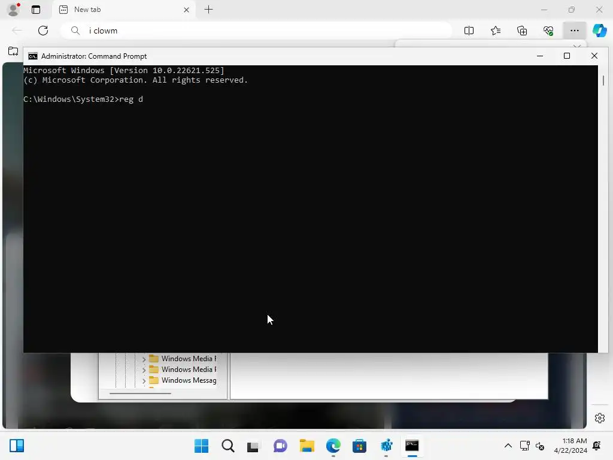Open Edge split screen icon
The width and height of the screenshot is (613, 460).
469,31
